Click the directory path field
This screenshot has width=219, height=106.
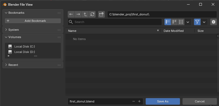162,14
